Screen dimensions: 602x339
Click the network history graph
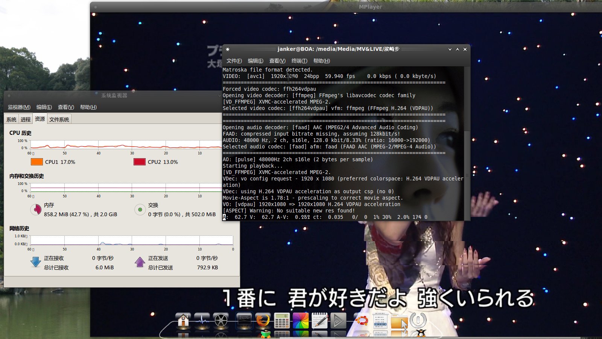[x=132, y=240]
